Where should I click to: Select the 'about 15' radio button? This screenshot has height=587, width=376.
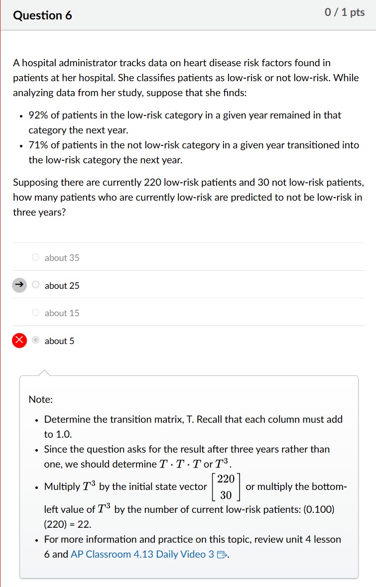(x=35, y=313)
